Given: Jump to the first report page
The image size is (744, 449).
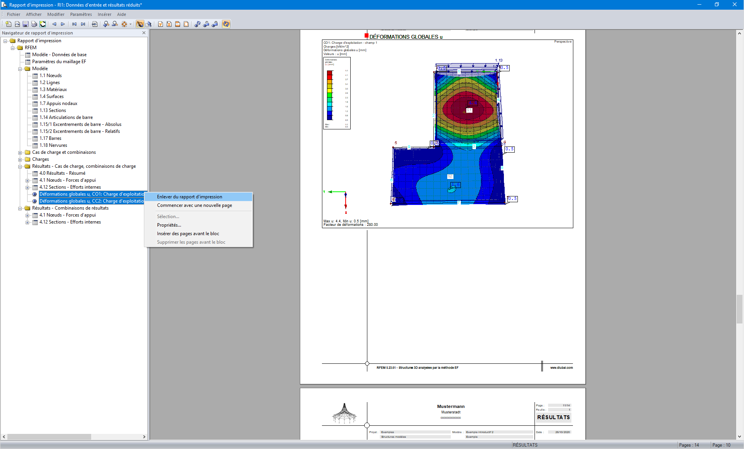Looking at the screenshot, I should (74, 24).
